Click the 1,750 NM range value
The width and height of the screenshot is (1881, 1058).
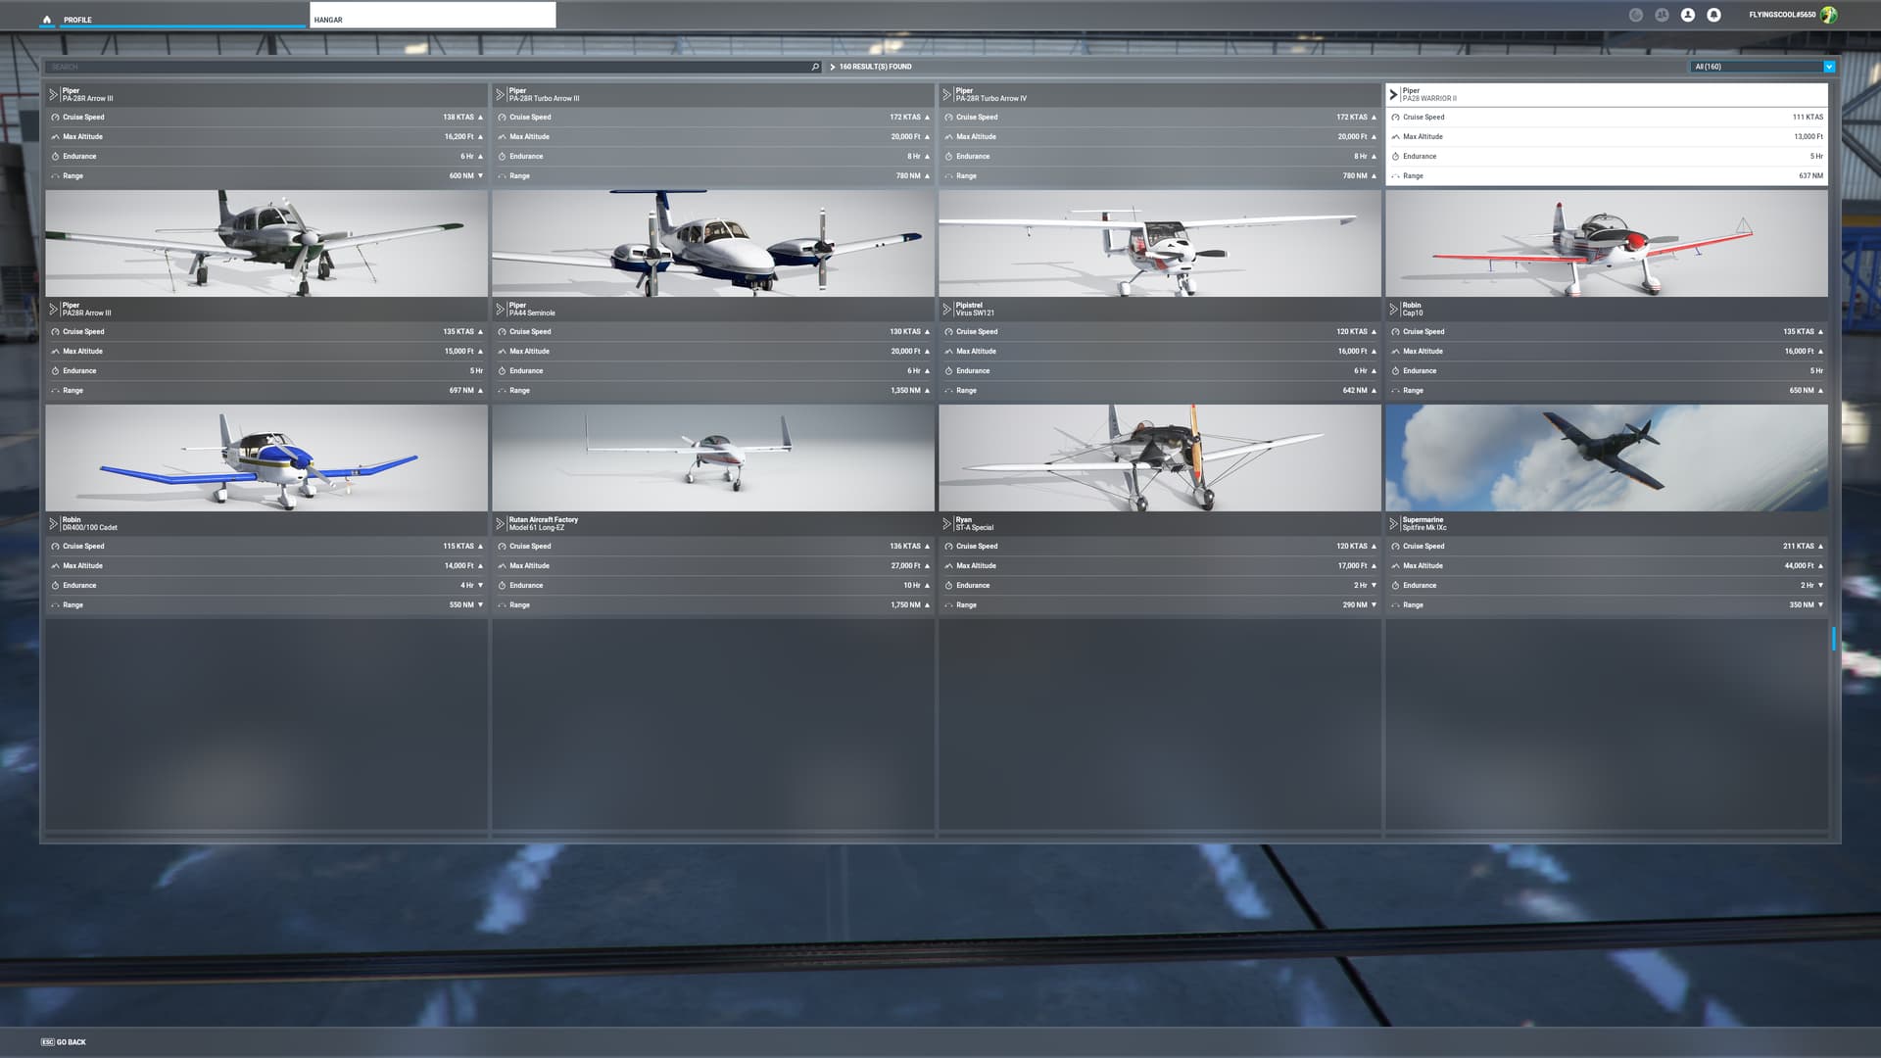coord(905,605)
